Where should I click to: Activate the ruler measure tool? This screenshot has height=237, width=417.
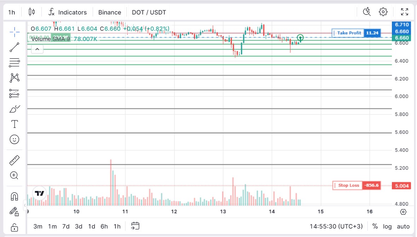pos(15,160)
